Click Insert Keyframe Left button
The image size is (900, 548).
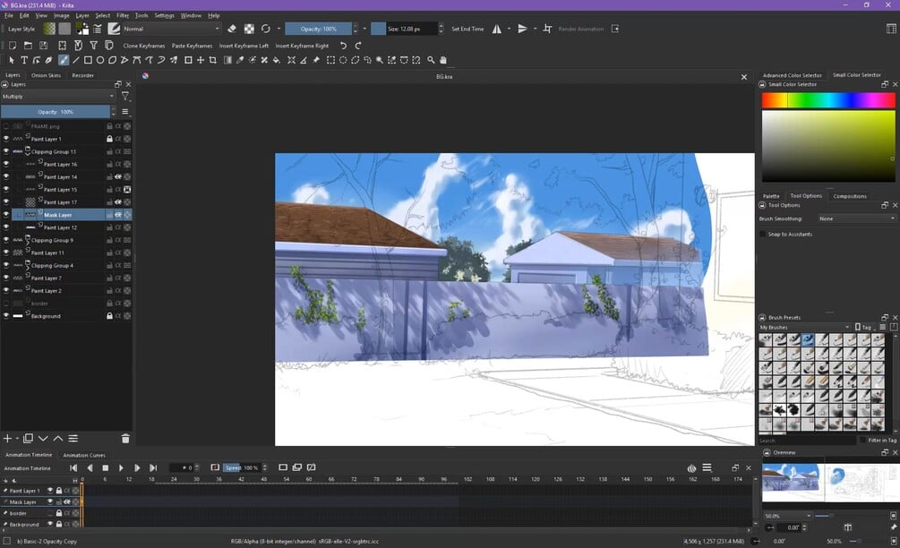[244, 46]
